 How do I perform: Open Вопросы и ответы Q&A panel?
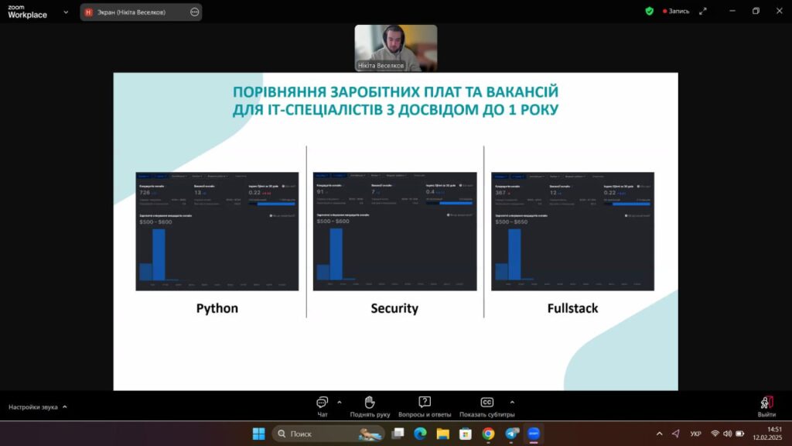pyautogui.click(x=425, y=406)
